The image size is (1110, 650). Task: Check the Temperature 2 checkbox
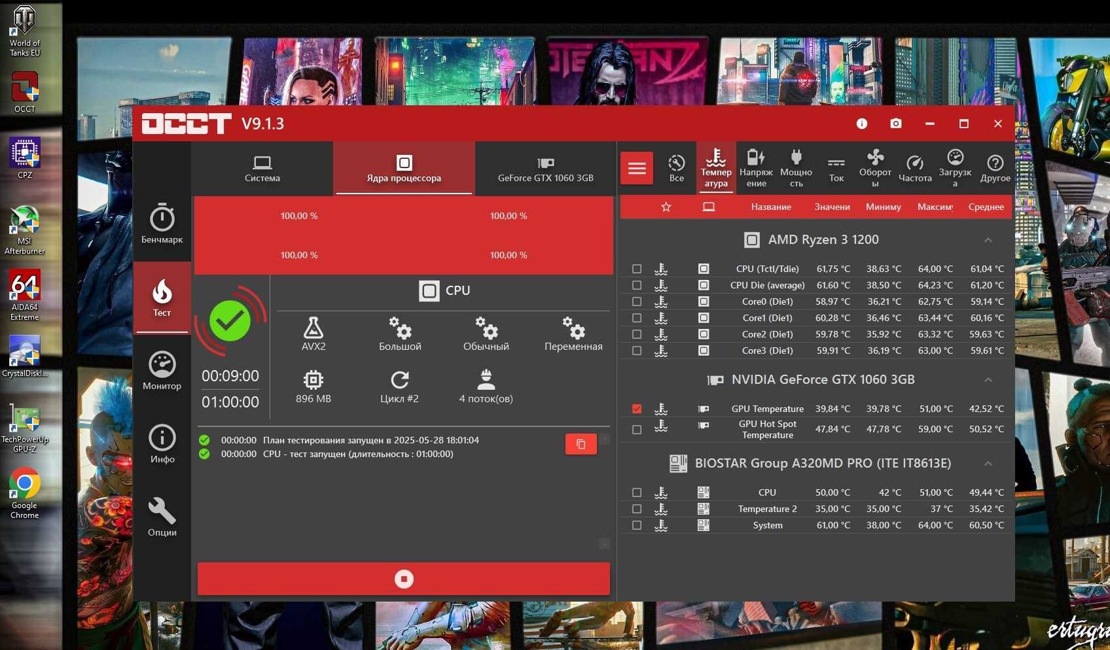637,509
